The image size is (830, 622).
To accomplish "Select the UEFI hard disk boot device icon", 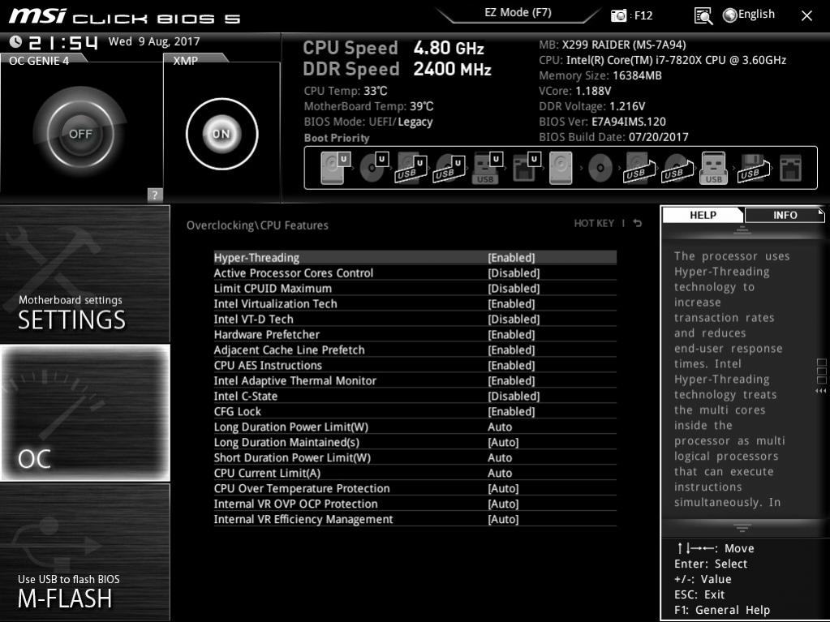I will click(336, 168).
